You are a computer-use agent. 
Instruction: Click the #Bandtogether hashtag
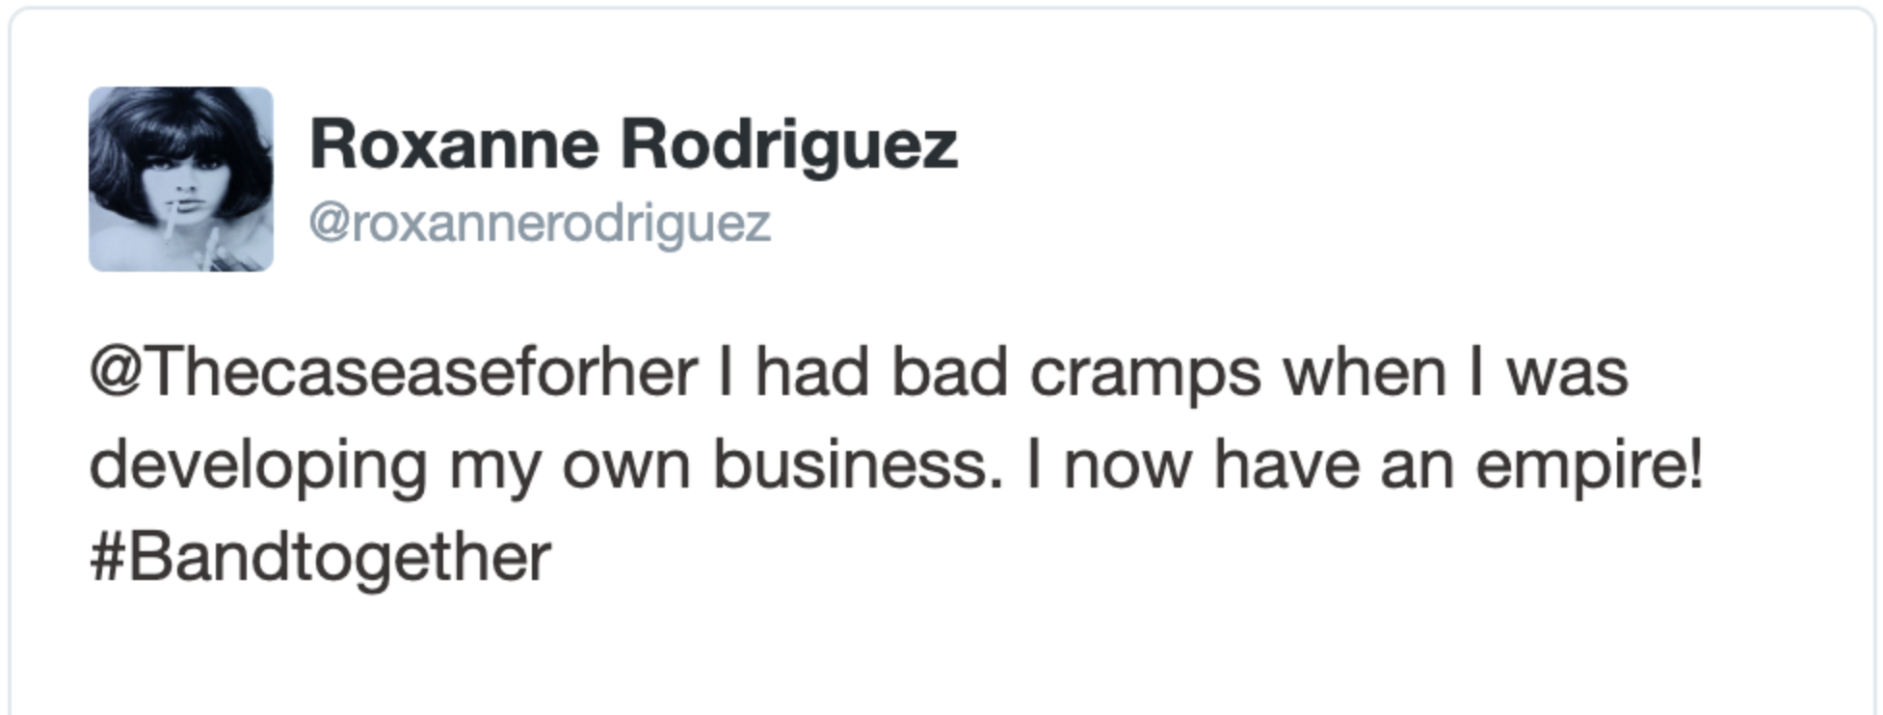click(320, 557)
